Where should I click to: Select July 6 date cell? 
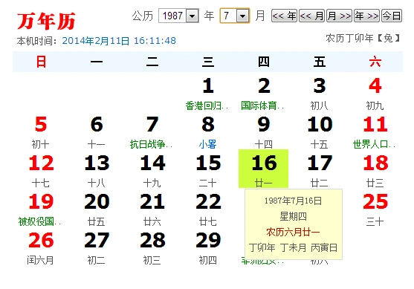coord(97,131)
